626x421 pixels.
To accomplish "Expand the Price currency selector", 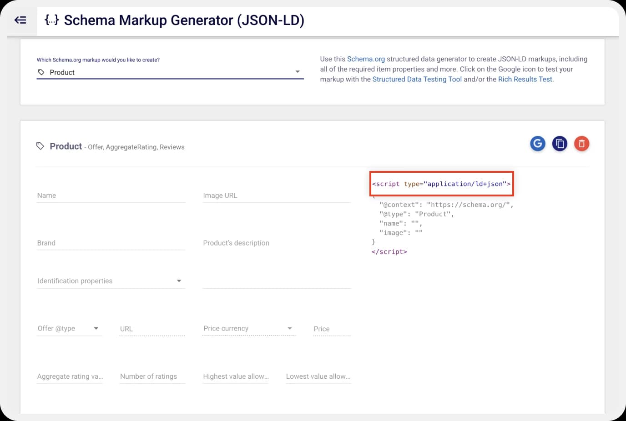I will (289, 328).
